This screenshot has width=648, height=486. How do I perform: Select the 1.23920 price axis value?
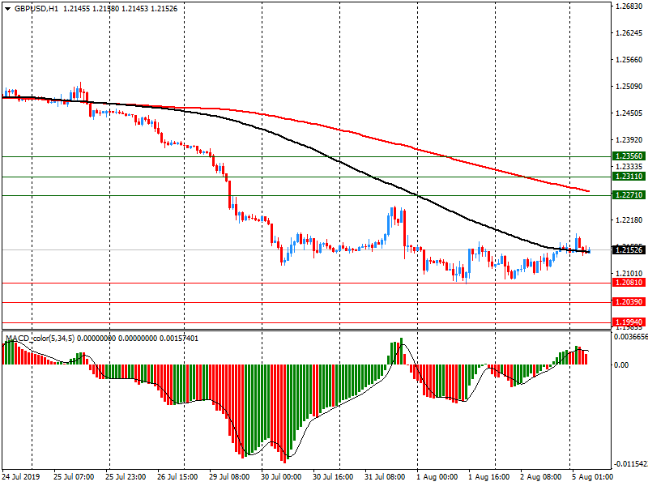click(629, 140)
